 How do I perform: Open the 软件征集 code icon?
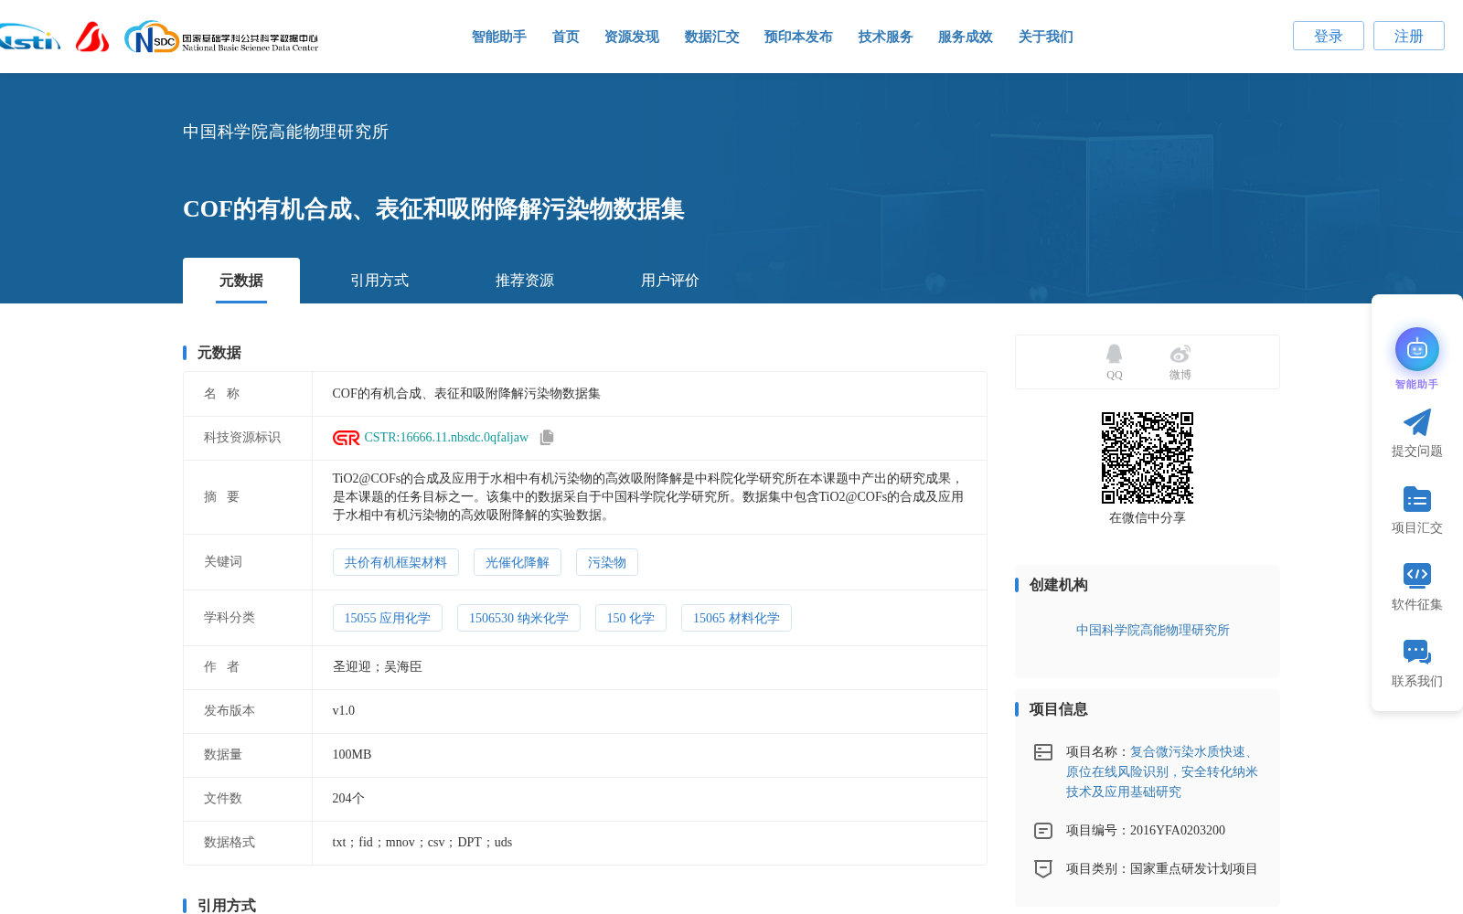click(1416, 575)
